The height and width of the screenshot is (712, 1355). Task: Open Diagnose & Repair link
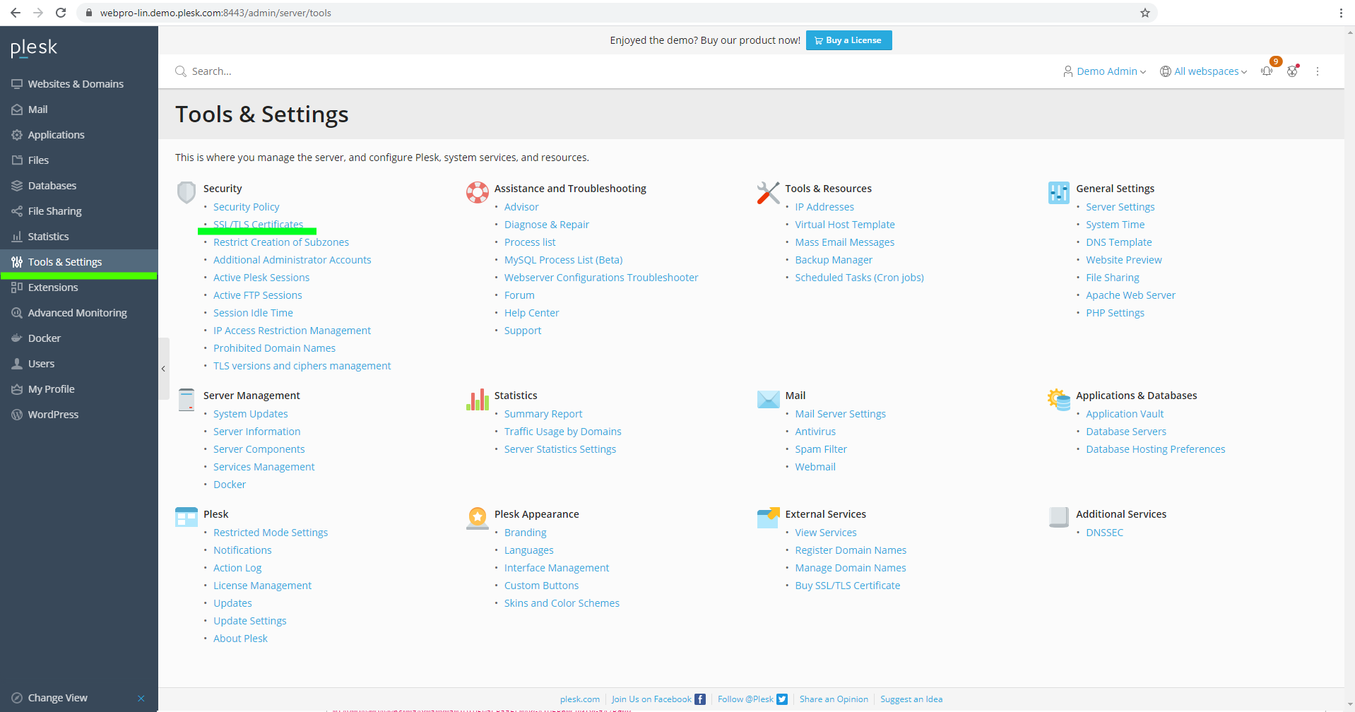[547, 225]
